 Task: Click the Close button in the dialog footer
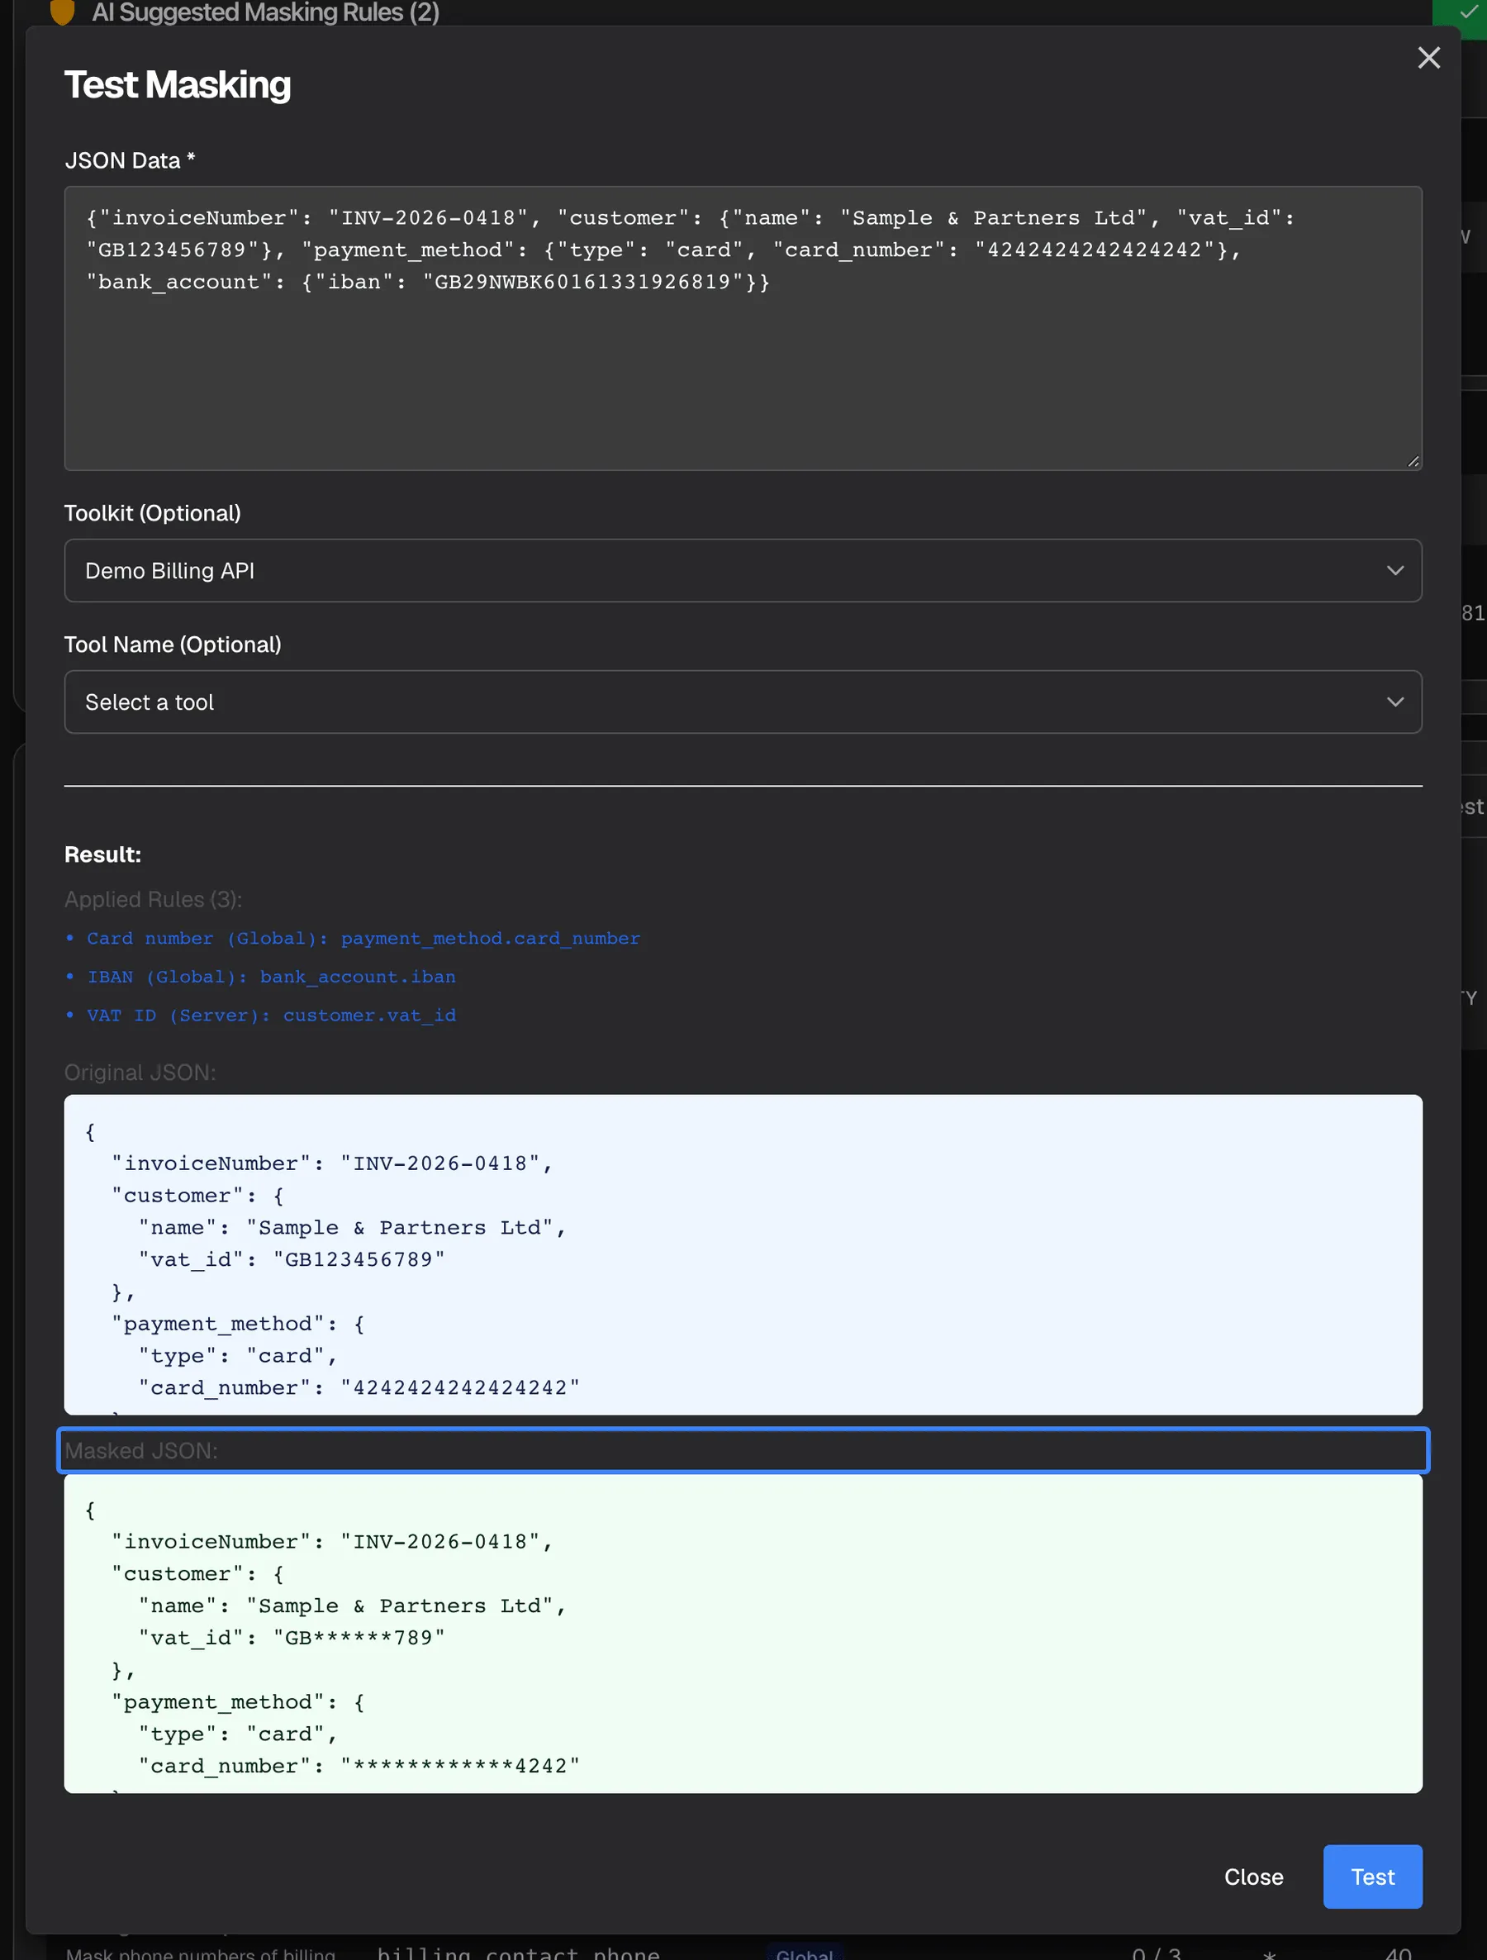(1253, 1876)
